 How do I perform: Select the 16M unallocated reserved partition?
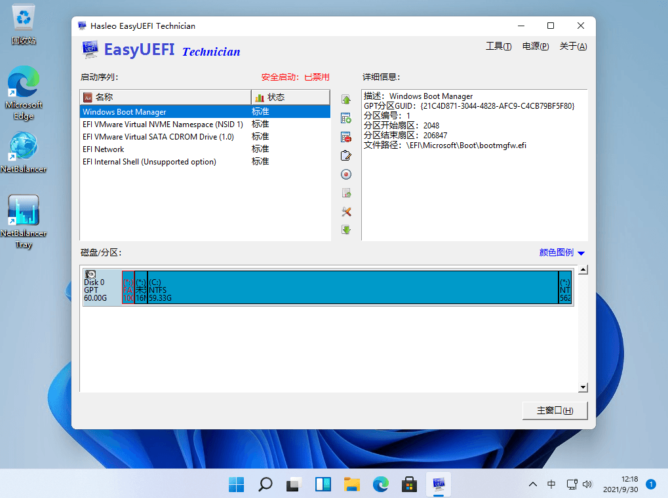click(x=141, y=287)
